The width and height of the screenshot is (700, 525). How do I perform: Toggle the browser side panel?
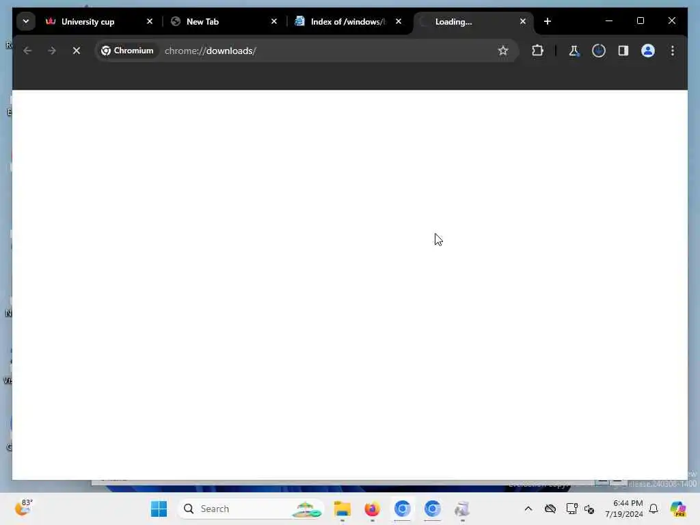click(x=623, y=51)
